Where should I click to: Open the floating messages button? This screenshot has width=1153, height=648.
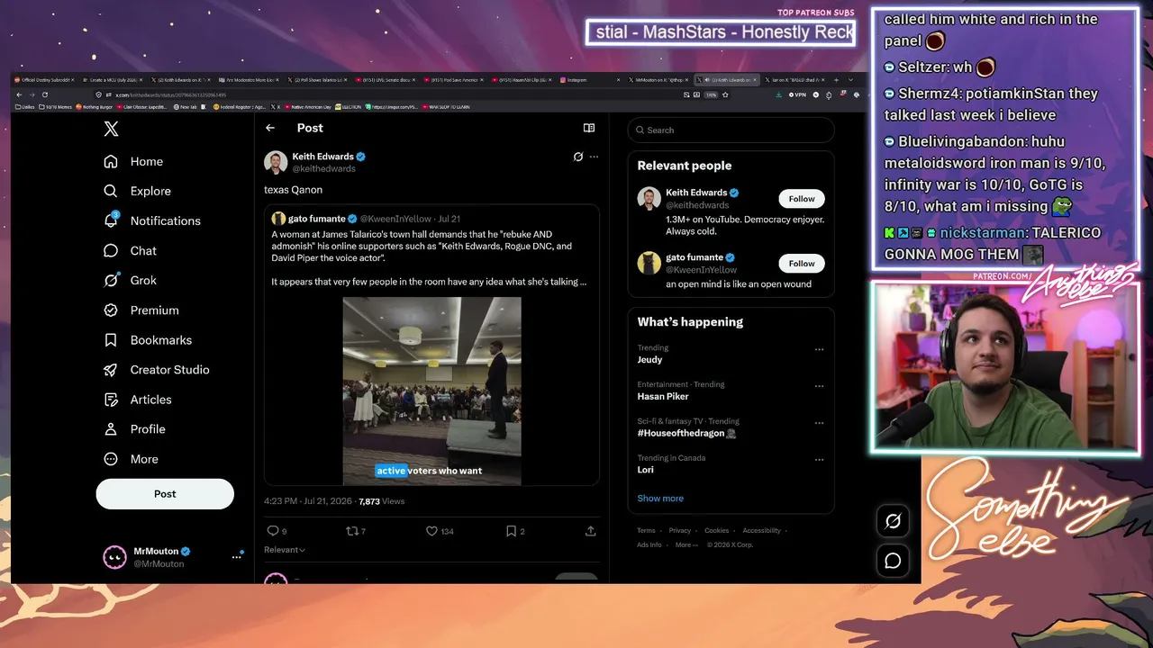(893, 561)
